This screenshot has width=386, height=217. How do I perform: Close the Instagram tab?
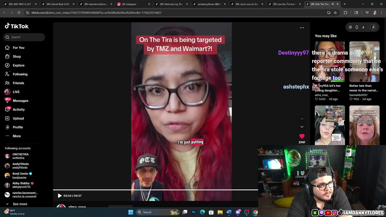[149, 4]
